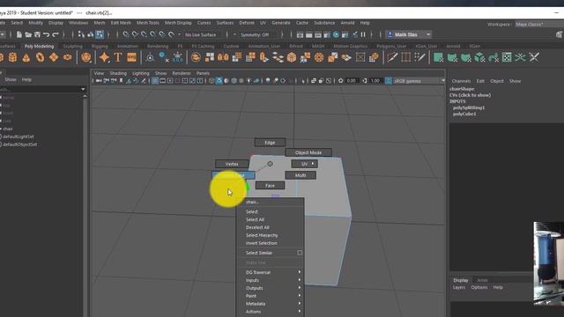The height and width of the screenshot is (317, 564).
Task: Toggle snap to grids magnet
Action: (125, 34)
